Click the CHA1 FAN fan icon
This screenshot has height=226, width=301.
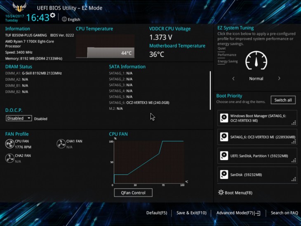click(x=61, y=144)
